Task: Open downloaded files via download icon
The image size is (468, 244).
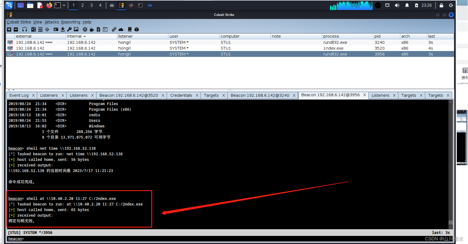Action: (63, 29)
